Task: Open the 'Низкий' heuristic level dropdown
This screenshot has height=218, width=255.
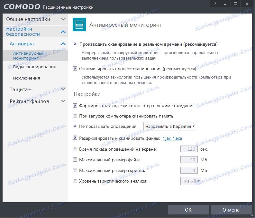Action: tap(190, 181)
